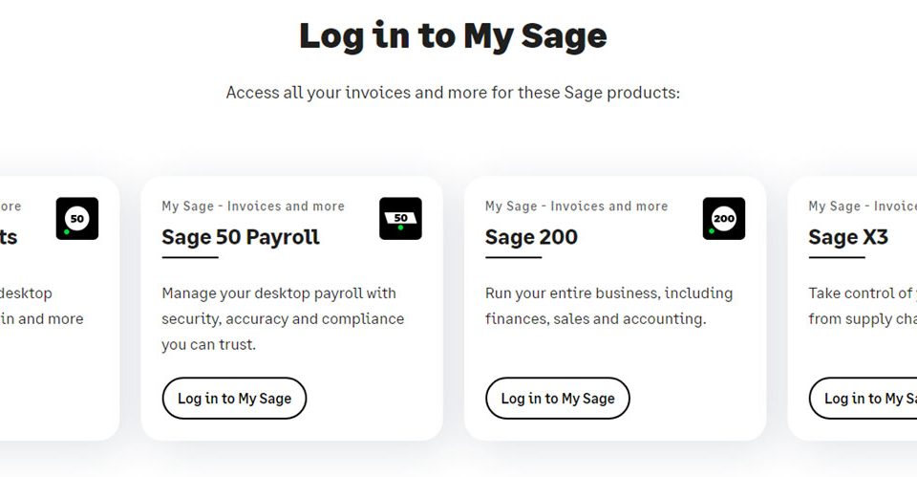Click the Sage 200 product icon
917x477 pixels.
pyautogui.click(x=724, y=218)
